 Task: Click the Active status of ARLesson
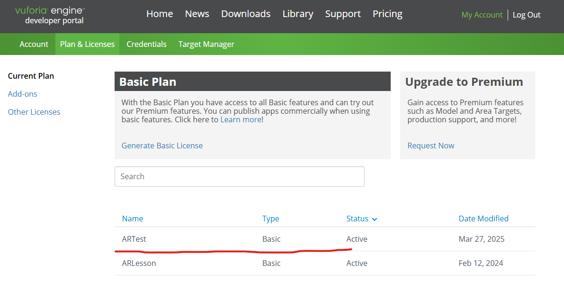(x=357, y=263)
